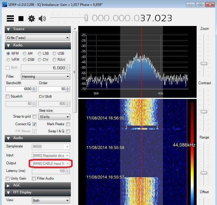The image size is (217, 205).
Task: Disable the Correct IQ checkbox
Action: click(x=34, y=124)
